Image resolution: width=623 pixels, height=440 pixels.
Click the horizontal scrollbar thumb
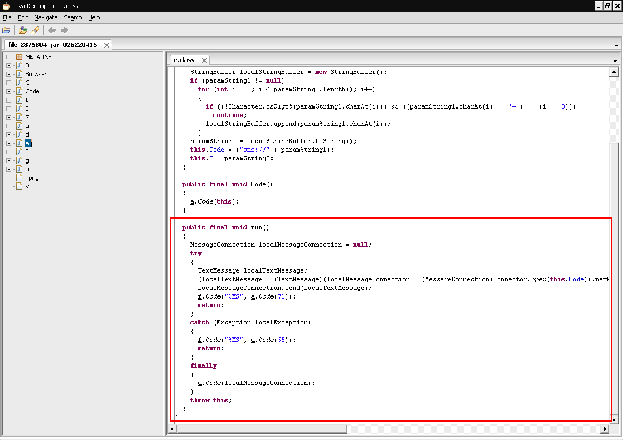[x=262, y=429]
